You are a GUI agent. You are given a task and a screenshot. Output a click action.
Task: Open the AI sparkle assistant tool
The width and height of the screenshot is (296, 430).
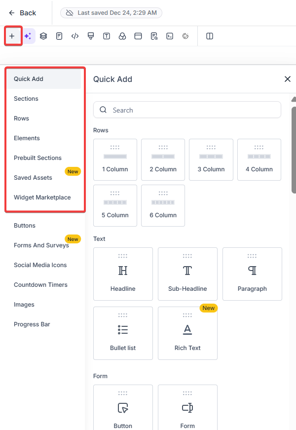(28, 36)
